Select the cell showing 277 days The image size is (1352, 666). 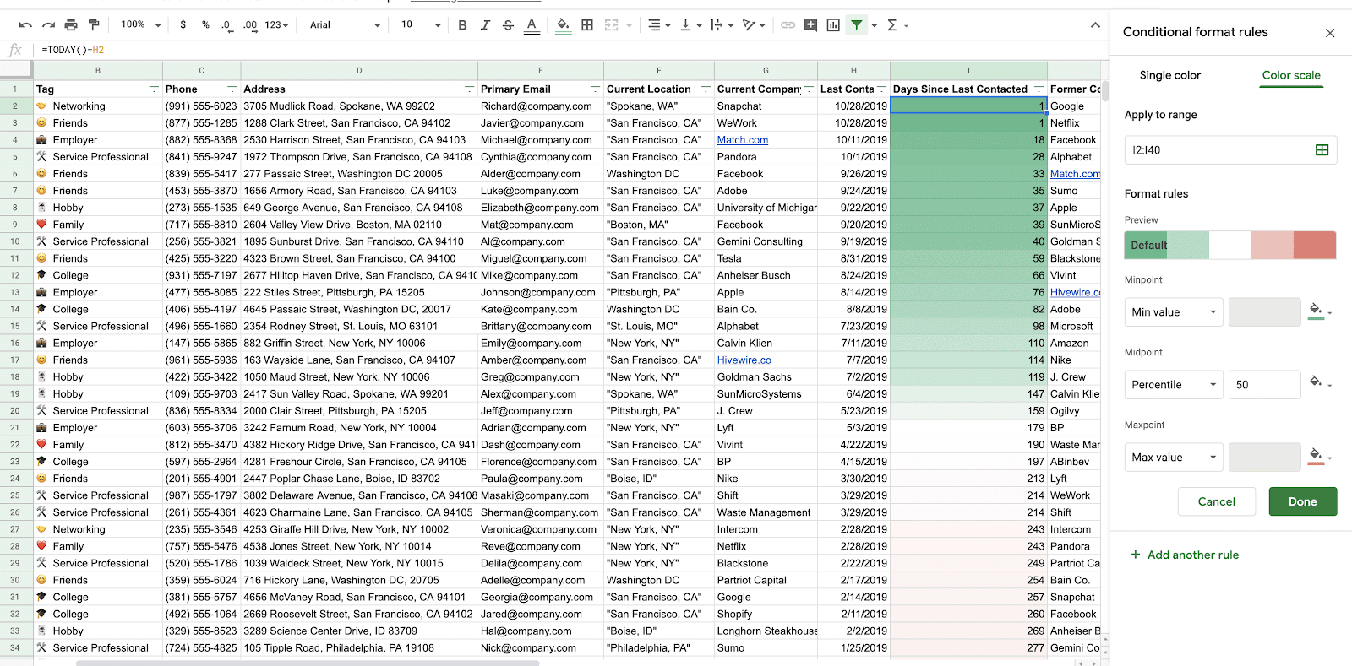click(x=968, y=648)
